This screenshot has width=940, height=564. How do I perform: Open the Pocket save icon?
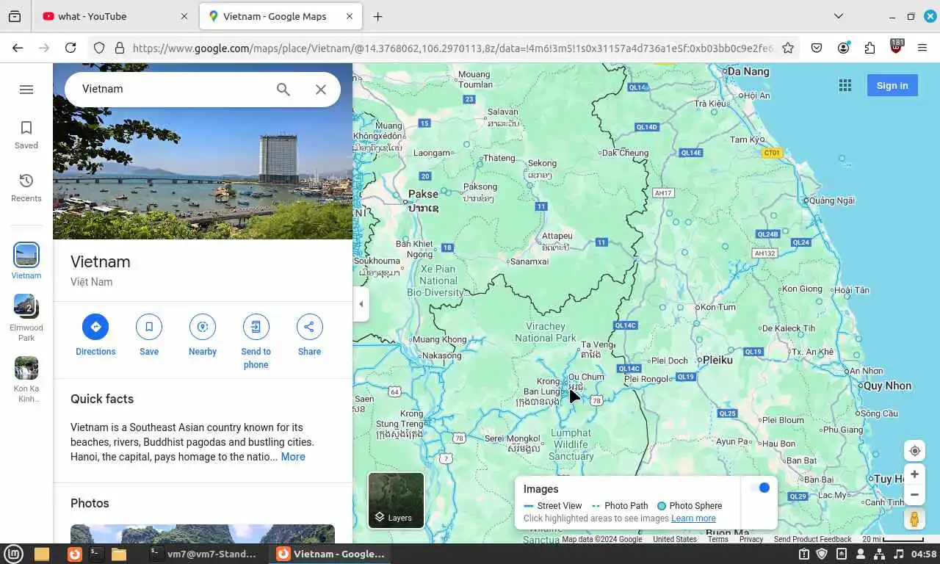tap(817, 48)
